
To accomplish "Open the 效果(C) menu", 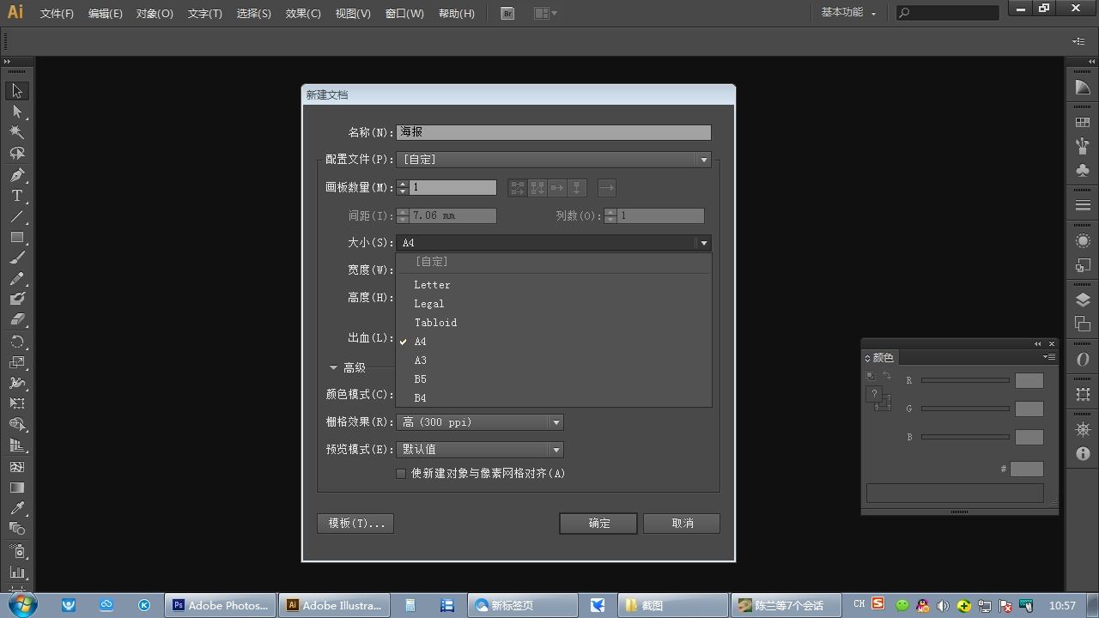I will (303, 14).
